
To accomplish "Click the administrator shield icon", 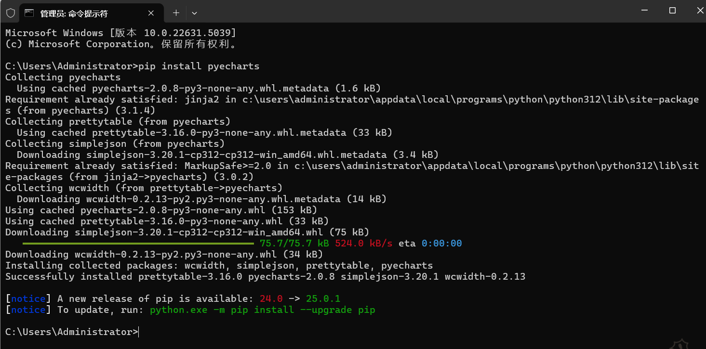I will 11,13.
